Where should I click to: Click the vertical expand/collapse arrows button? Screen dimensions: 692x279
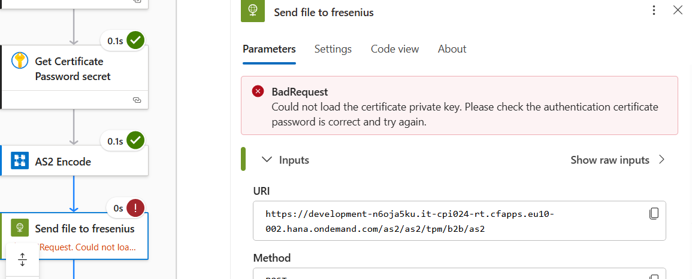[x=23, y=259]
